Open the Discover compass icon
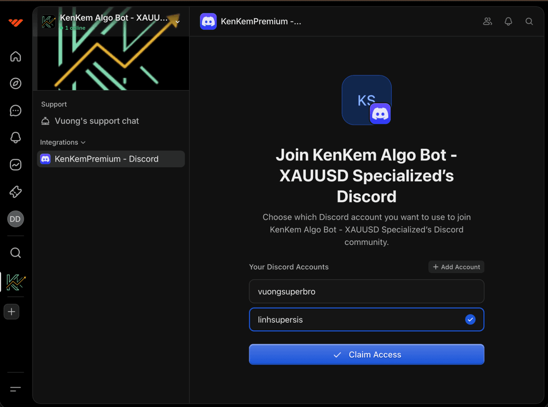The image size is (548, 407). coord(16,84)
